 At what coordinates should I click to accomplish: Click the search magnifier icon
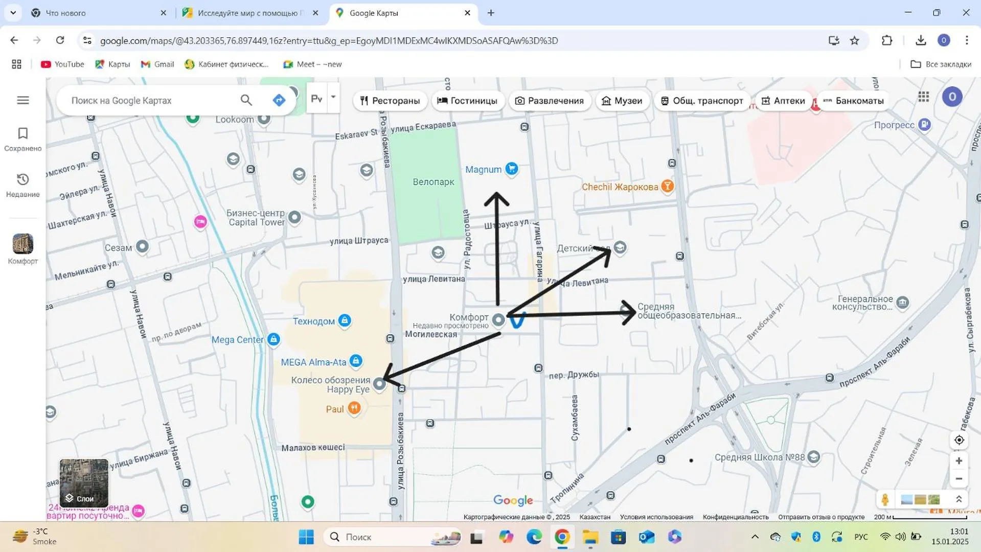tap(246, 100)
